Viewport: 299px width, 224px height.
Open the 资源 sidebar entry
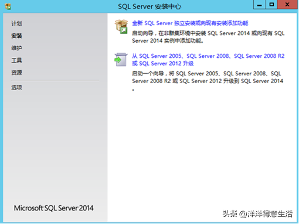tap(16, 73)
